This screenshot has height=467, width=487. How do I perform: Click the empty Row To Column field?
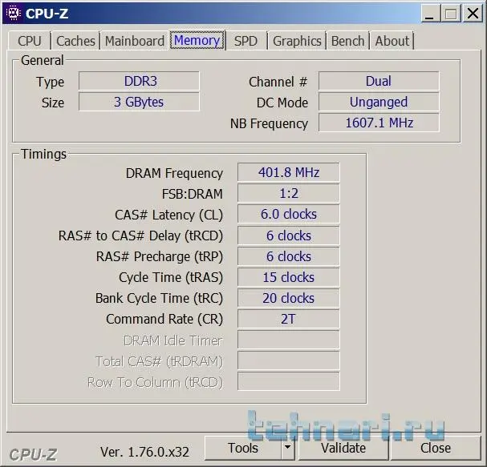(289, 381)
